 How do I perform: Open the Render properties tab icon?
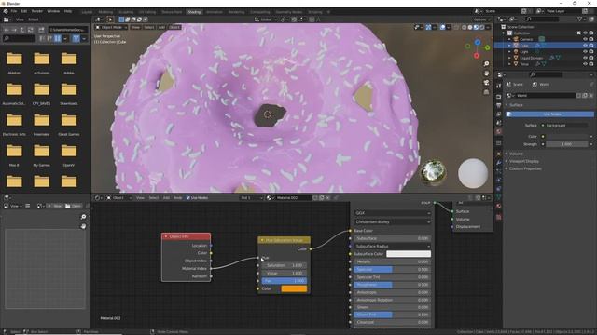(x=499, y=96)
